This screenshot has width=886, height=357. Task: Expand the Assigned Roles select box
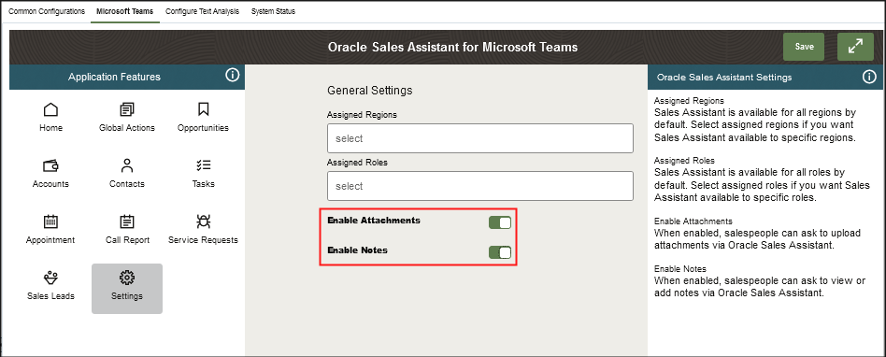tap(480, 186)
